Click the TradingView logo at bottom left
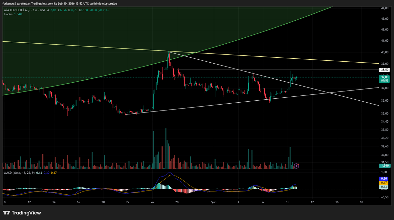This screenshot has width=394, height=220. (22, 213)
